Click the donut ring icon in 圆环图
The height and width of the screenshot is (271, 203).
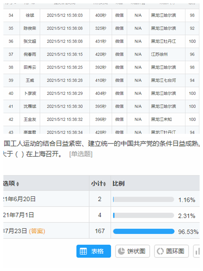click(160, 251)
